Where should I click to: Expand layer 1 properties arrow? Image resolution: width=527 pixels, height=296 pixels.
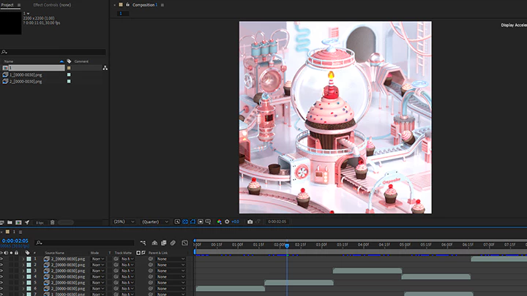pyautogui.click(x=23, y=259)
